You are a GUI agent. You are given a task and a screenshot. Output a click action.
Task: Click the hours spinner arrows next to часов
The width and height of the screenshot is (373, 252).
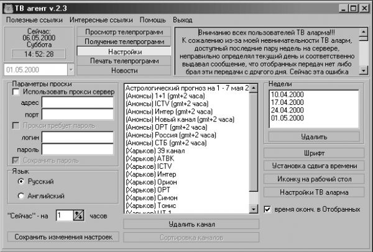[x=78, y=215]
